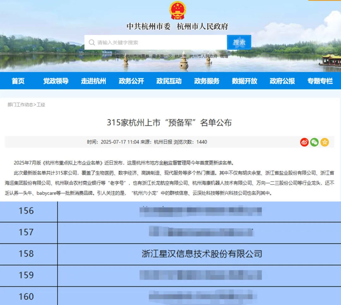
Task: Open 政务公开 navigation item
Action: [x=131, y=81]
